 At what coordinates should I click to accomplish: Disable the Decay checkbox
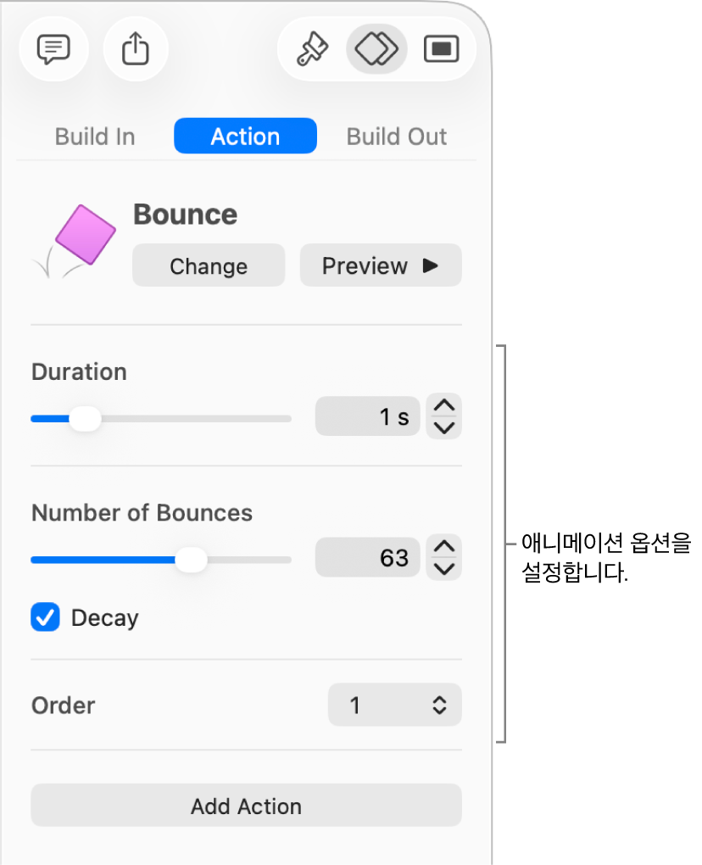(46, 617)
